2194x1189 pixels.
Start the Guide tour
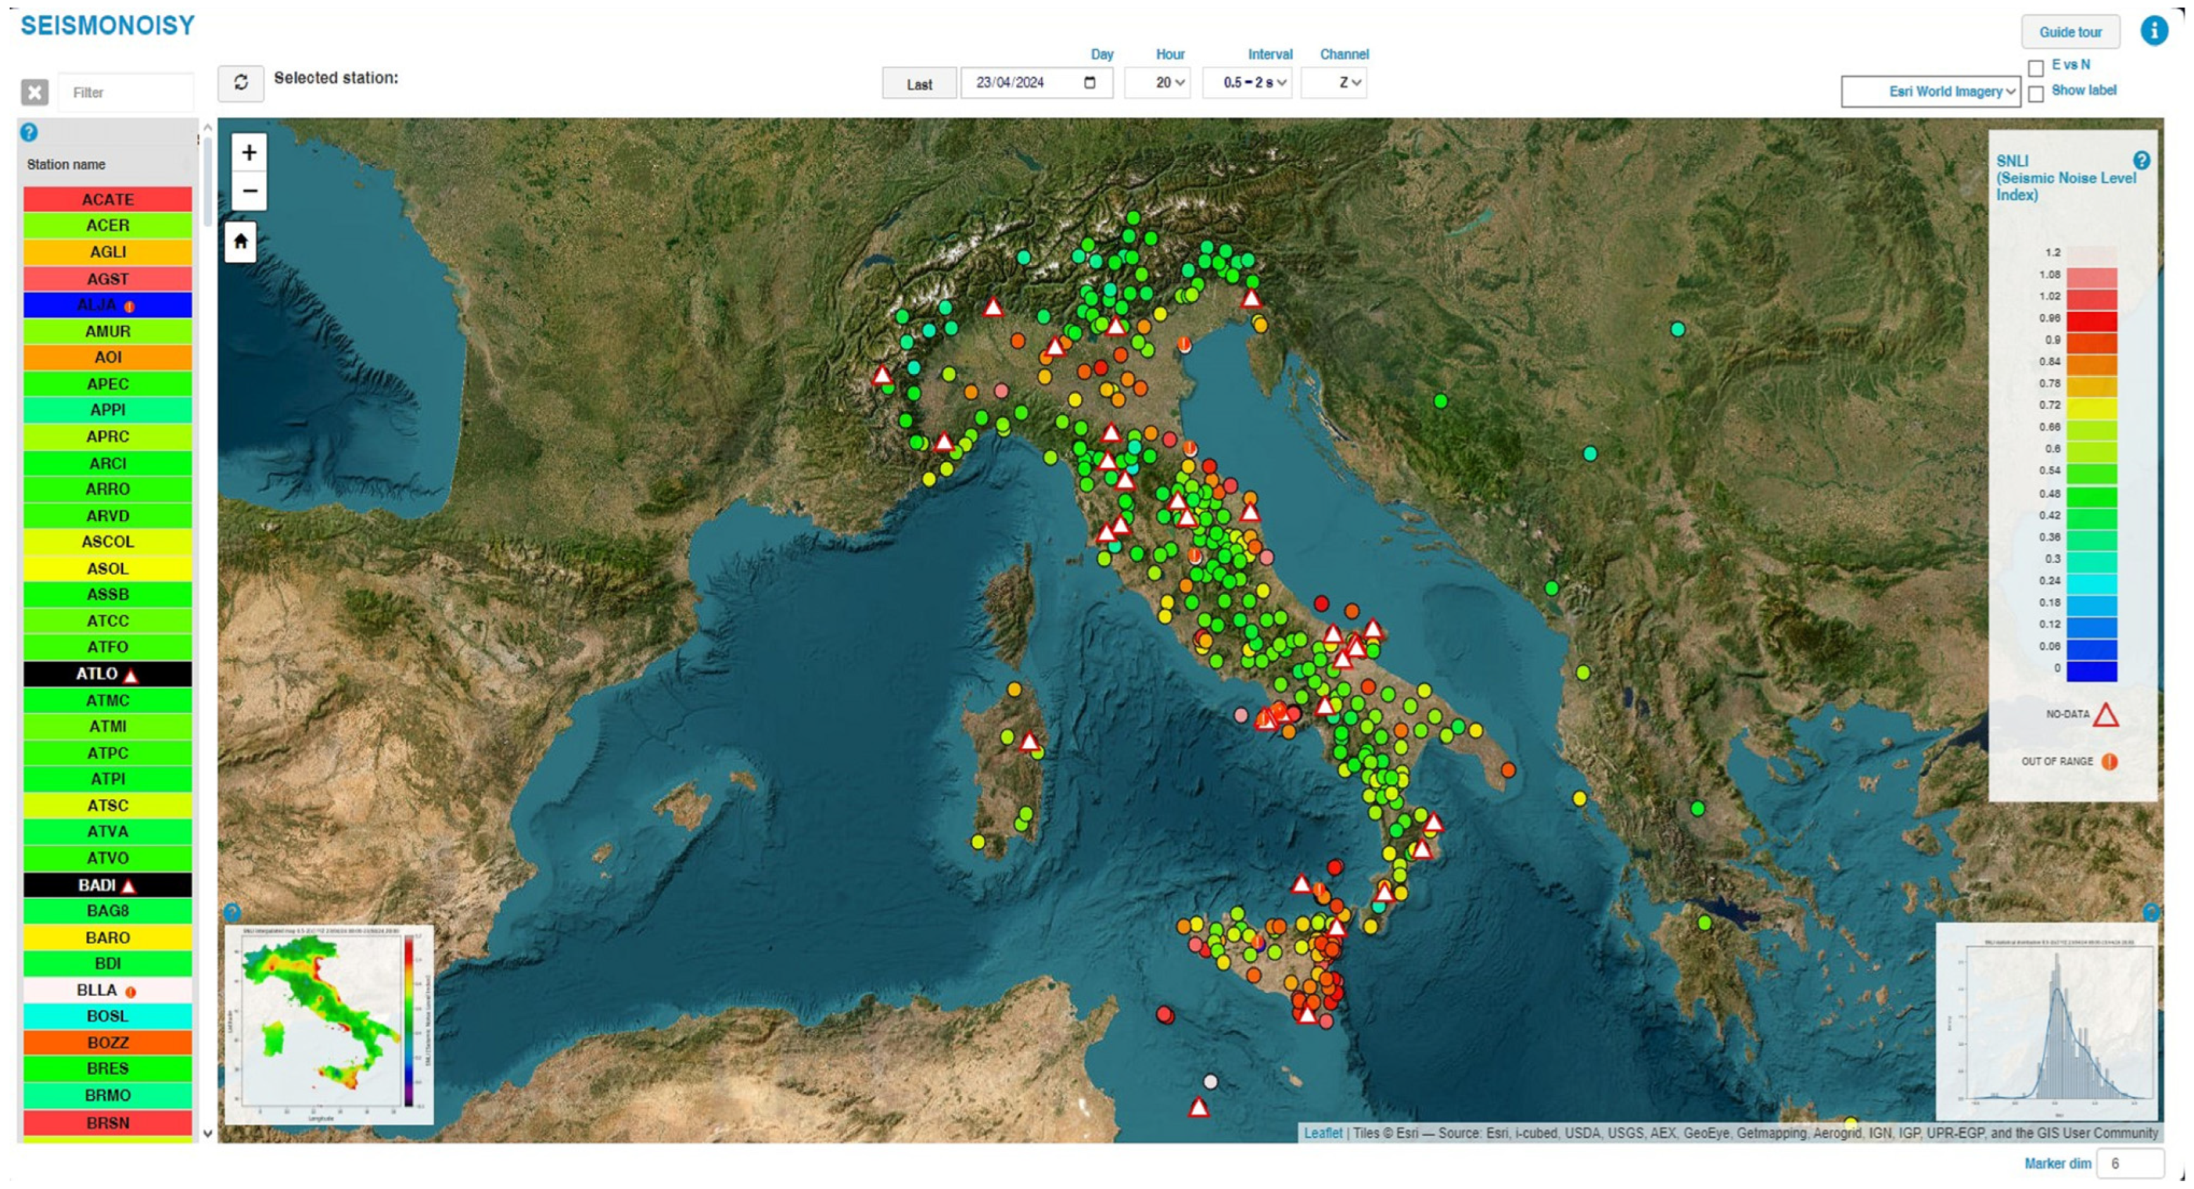click(2070, 32)
